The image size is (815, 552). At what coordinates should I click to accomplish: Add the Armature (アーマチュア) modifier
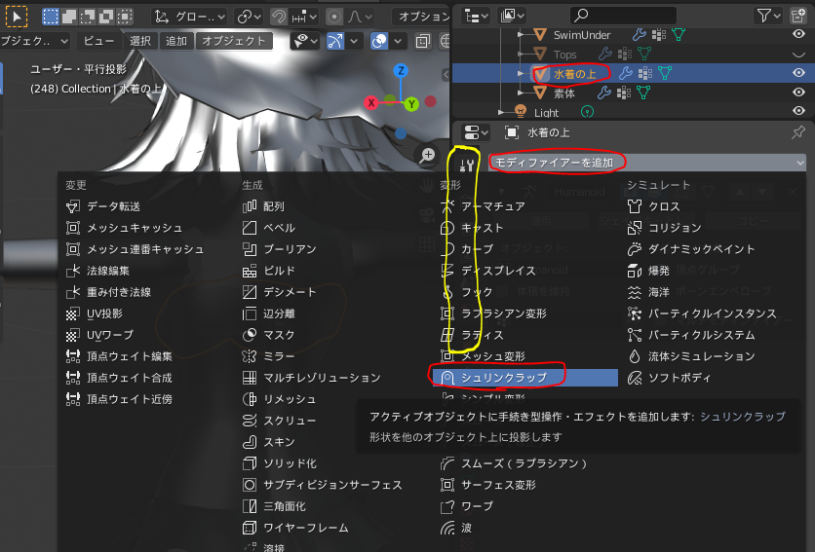click(x=483, y=206)
